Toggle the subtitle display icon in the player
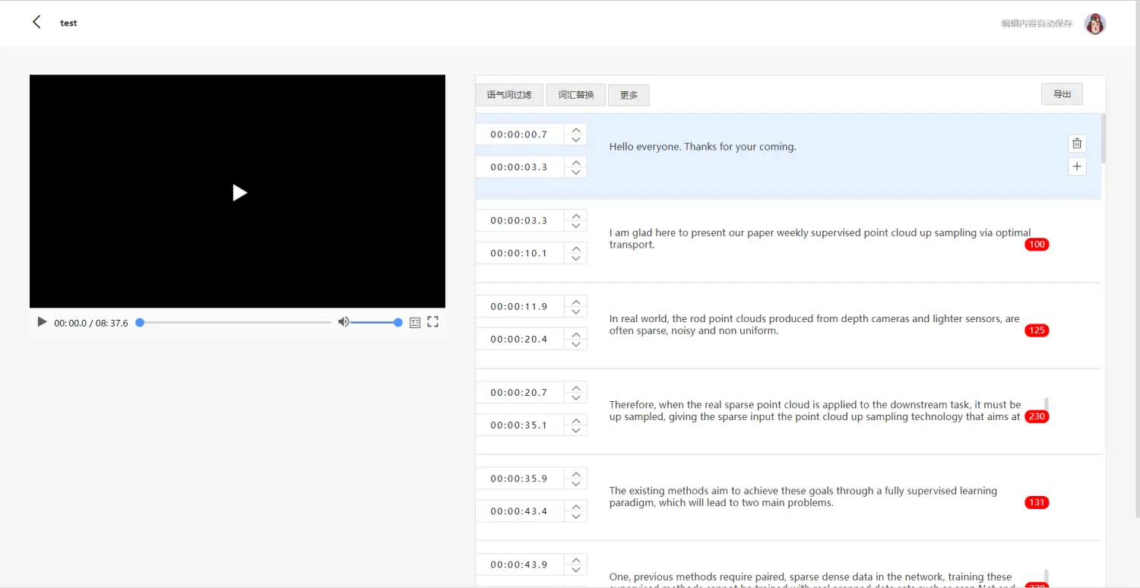 point(415,322)
